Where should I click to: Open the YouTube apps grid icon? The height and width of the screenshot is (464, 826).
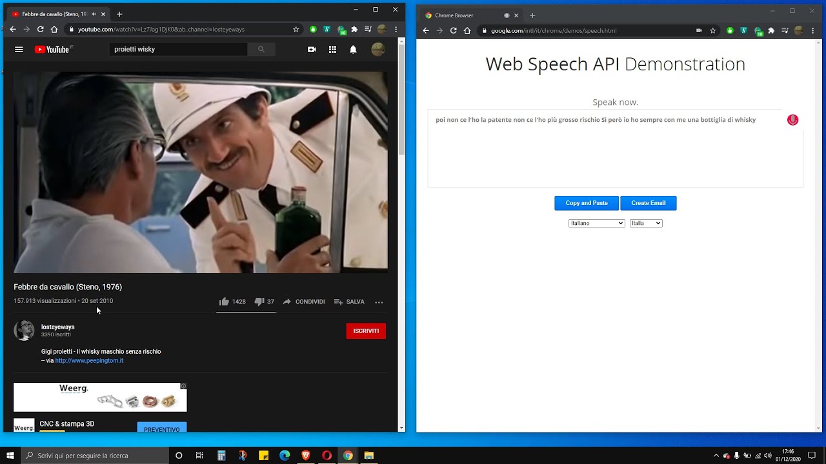click(332, 50)
